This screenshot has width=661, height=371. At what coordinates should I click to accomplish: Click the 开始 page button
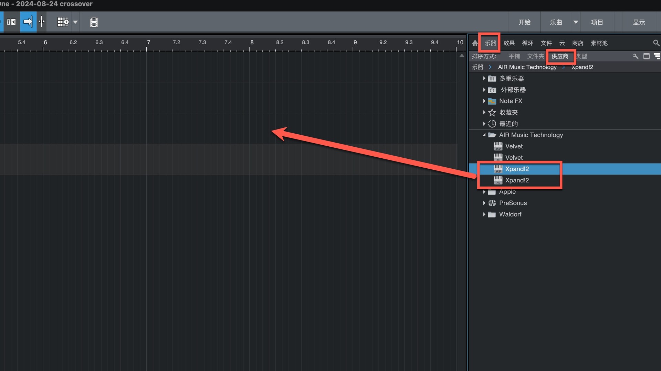[x=524, y=22]
